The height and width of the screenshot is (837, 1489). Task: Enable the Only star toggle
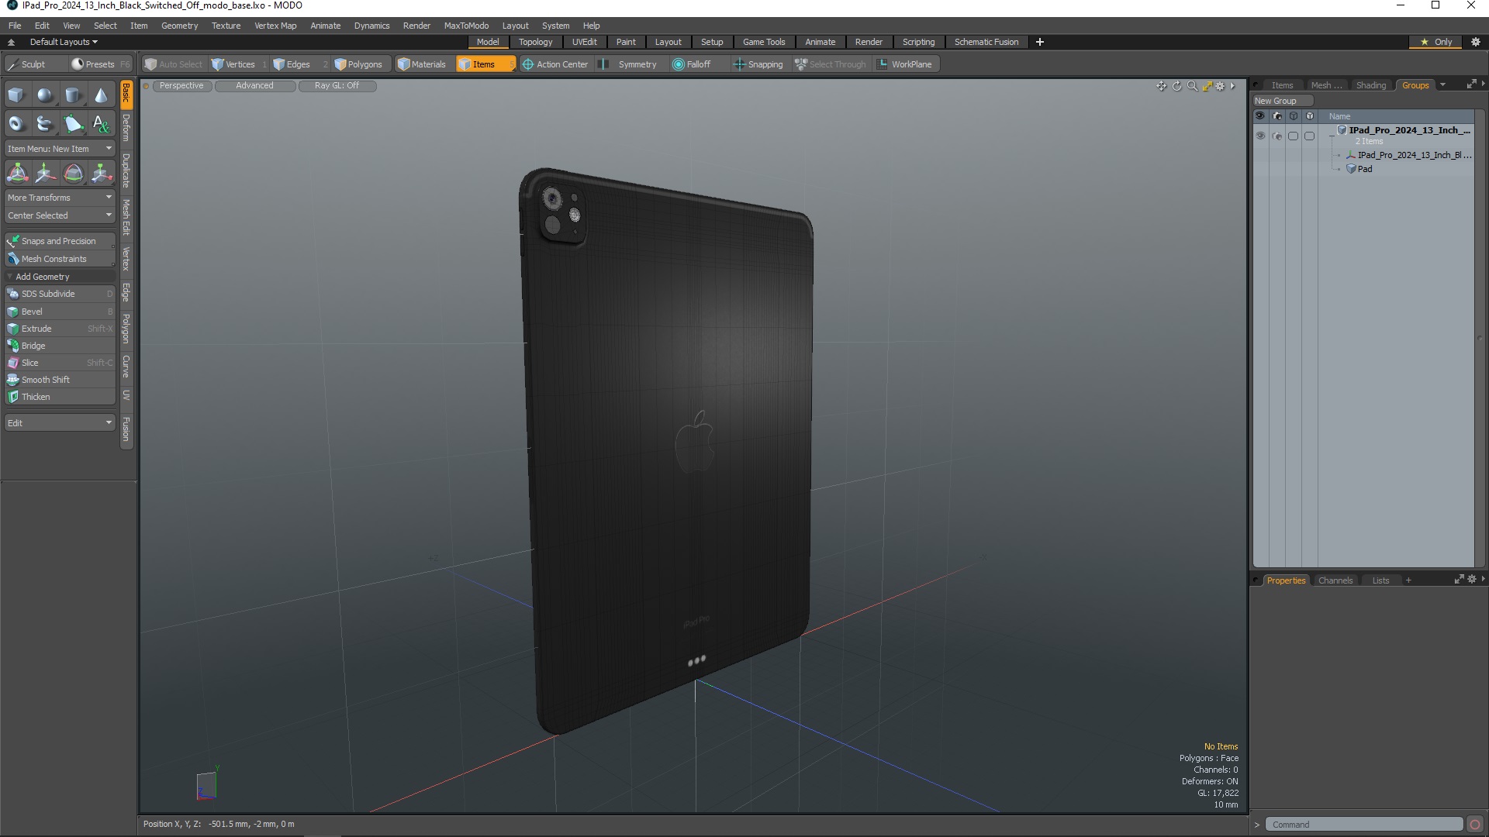tap(1435, 42)
